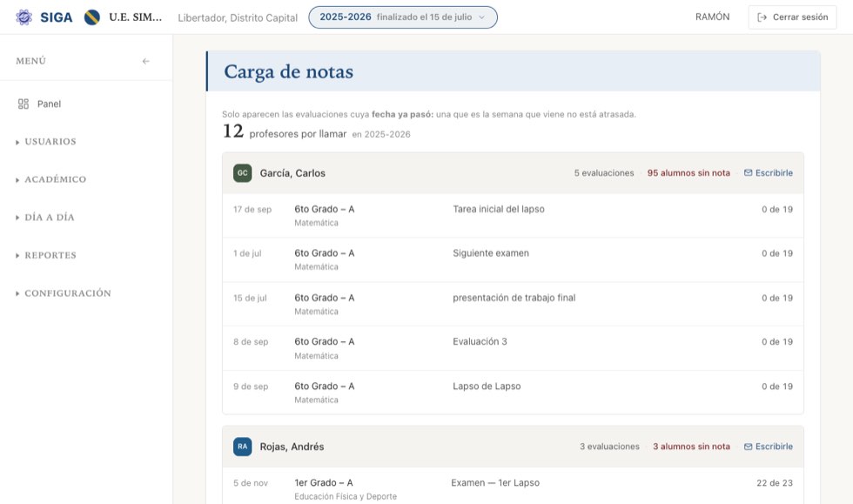
Task: Click the SIGA logo icon
Action: [24, 17]
